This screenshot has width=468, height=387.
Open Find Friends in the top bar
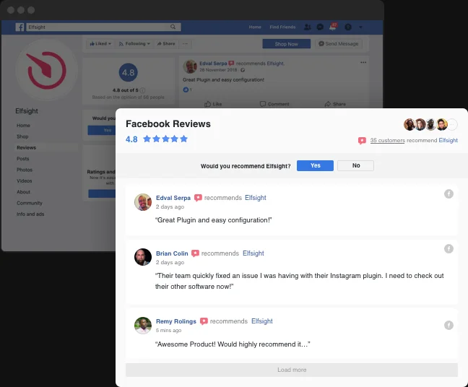[x=282, y=27]
